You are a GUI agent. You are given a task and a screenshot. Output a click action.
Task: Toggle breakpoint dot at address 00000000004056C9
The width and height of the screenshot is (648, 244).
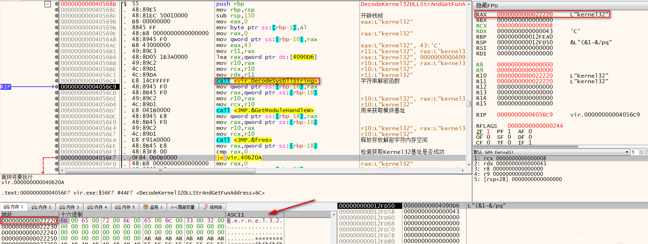coord(57,87)
